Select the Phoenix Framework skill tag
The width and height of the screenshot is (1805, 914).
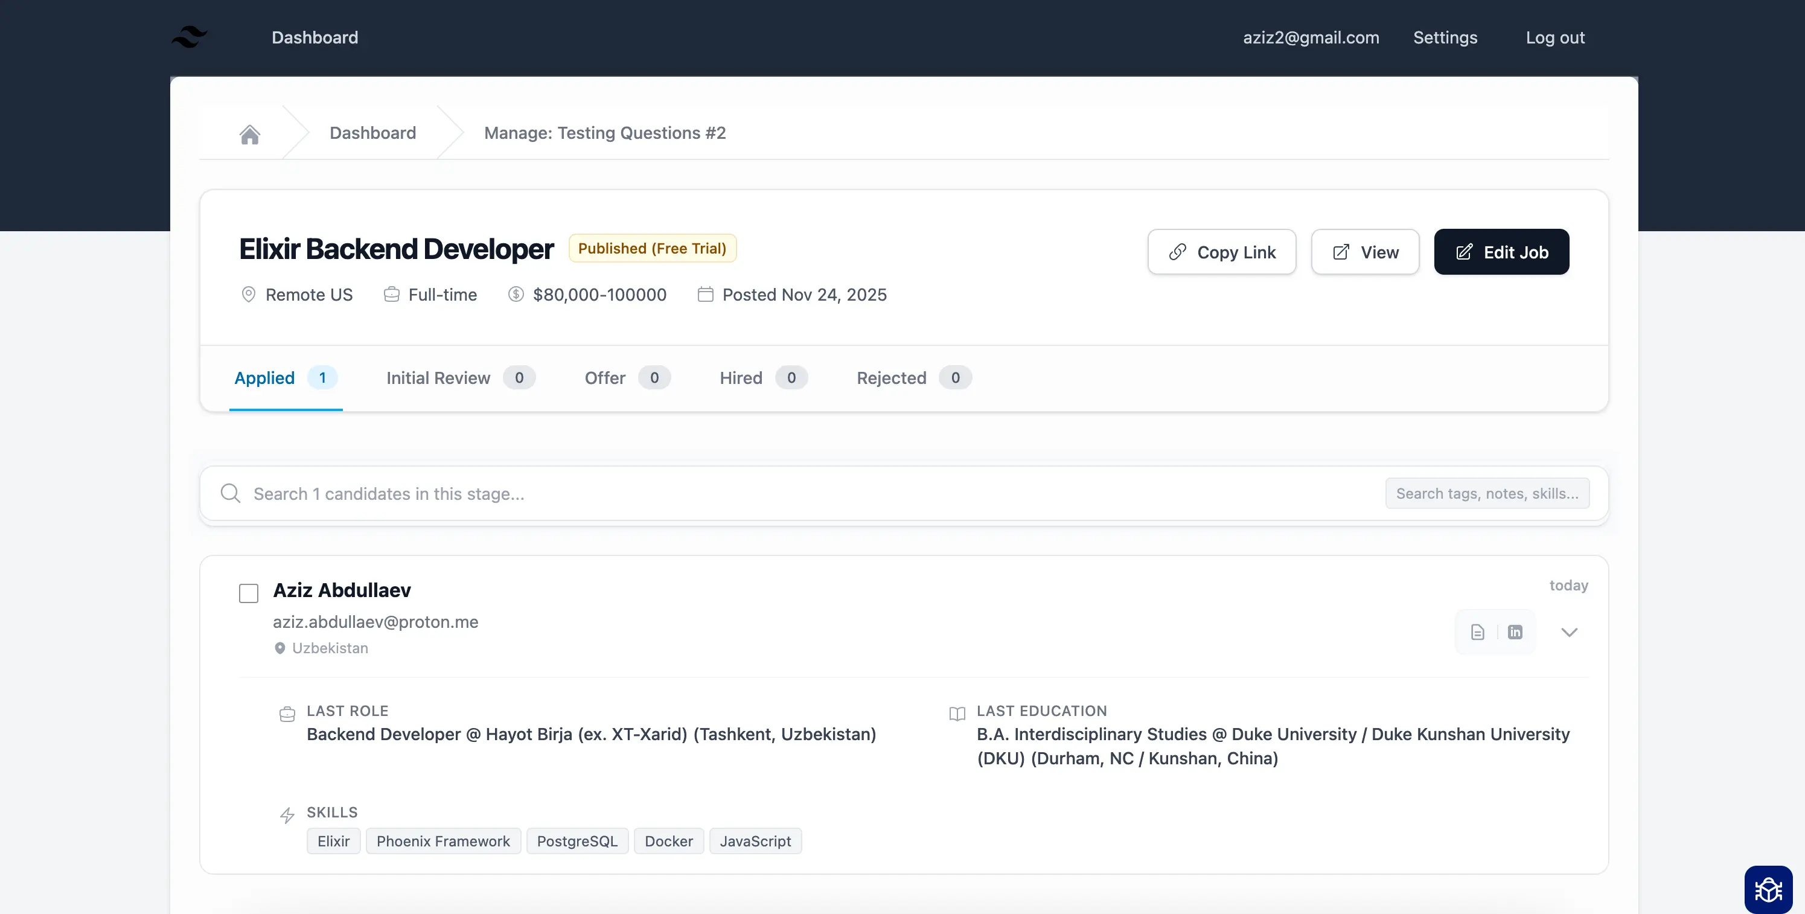coord(443,840)
